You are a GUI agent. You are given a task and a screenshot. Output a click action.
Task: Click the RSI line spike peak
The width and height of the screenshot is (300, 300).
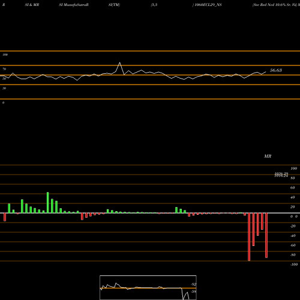click(x=120, y=62)
